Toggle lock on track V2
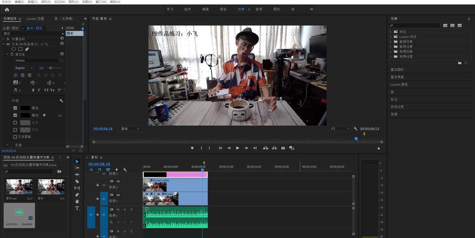Image resolution: width=475 pixels, height=238 pixels. [x=98, y=185]
